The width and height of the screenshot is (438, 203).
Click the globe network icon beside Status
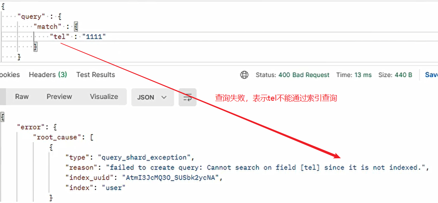coord(244,75)
